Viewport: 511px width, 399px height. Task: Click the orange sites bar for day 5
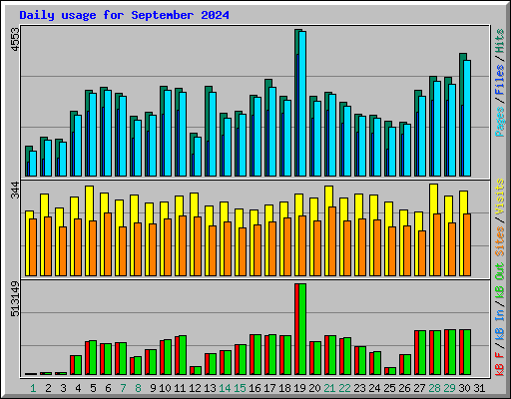tap(93, 248)
